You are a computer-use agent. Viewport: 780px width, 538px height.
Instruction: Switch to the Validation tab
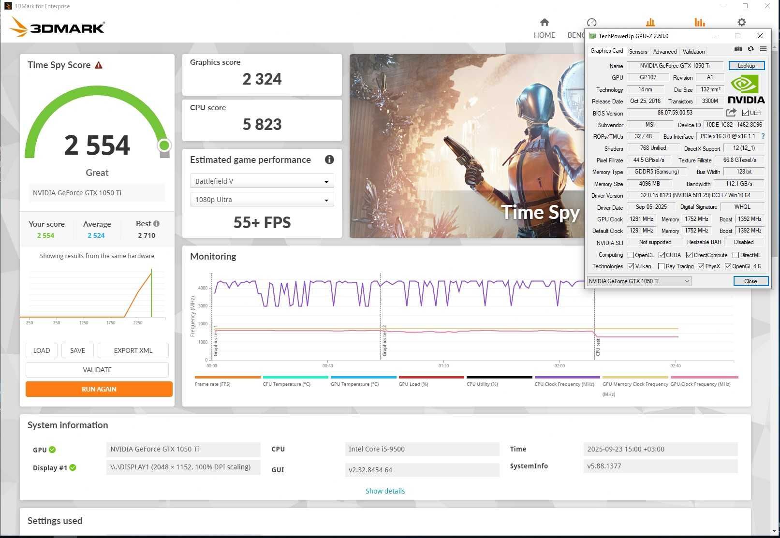pos(693,52)
